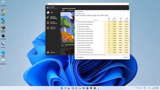The height and width of the screenshot is (90, 160).
Task: Show hidden system tray icons chevron
Action: (135, 88)
